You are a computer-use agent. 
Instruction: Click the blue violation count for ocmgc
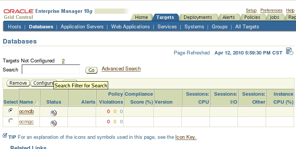click(121, 122)
